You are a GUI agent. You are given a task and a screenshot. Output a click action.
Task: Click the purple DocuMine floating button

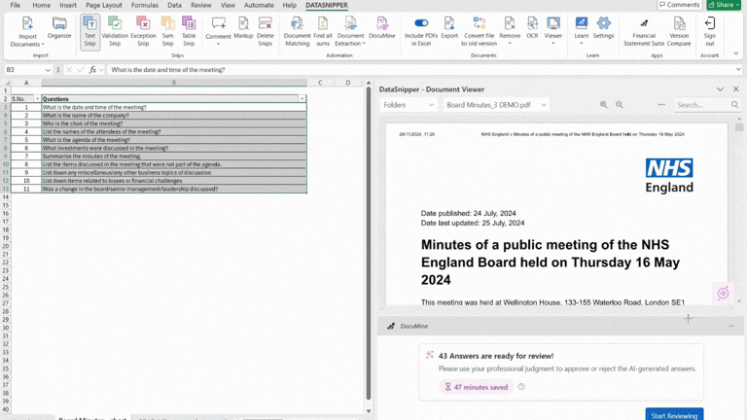click(724, 294)
